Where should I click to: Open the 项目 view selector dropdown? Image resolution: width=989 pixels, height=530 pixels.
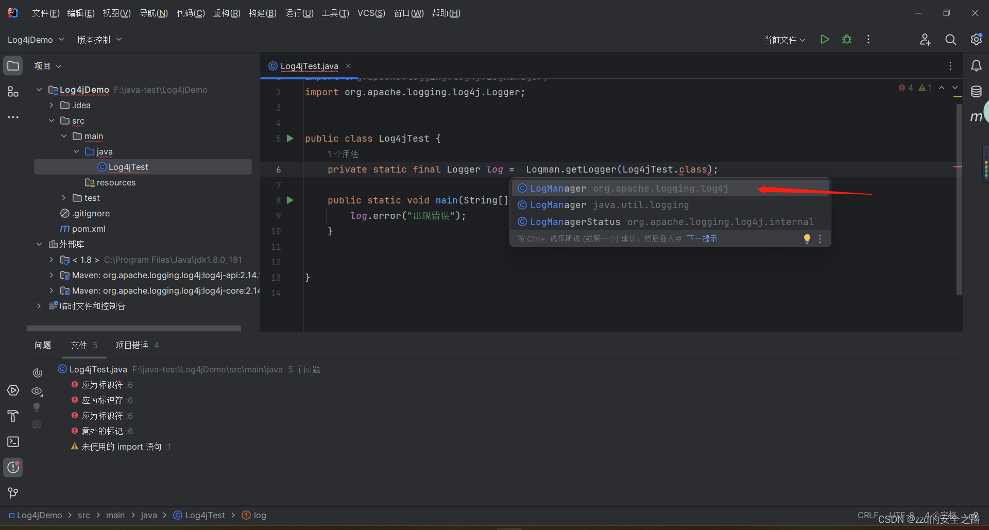tap(47, 66)
